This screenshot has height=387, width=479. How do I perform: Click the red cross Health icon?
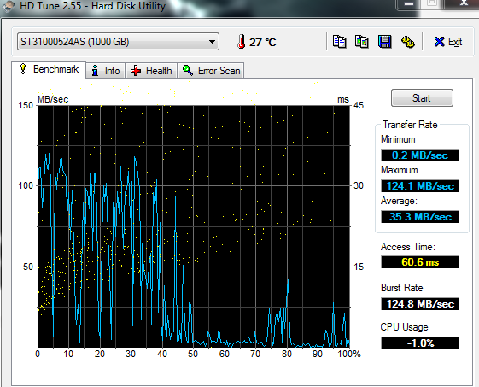pos(136,71)
